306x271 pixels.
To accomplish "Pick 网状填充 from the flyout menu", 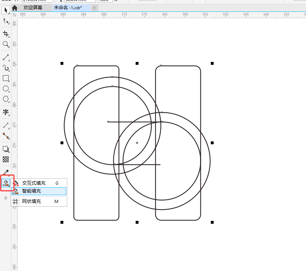I will tap(39, 201).
